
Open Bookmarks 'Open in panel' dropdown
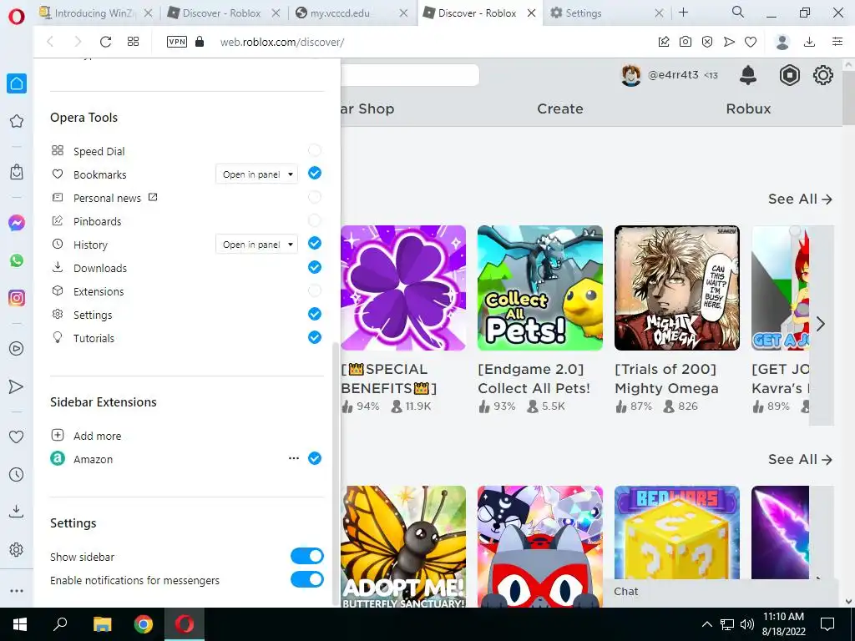coord(257,174)
